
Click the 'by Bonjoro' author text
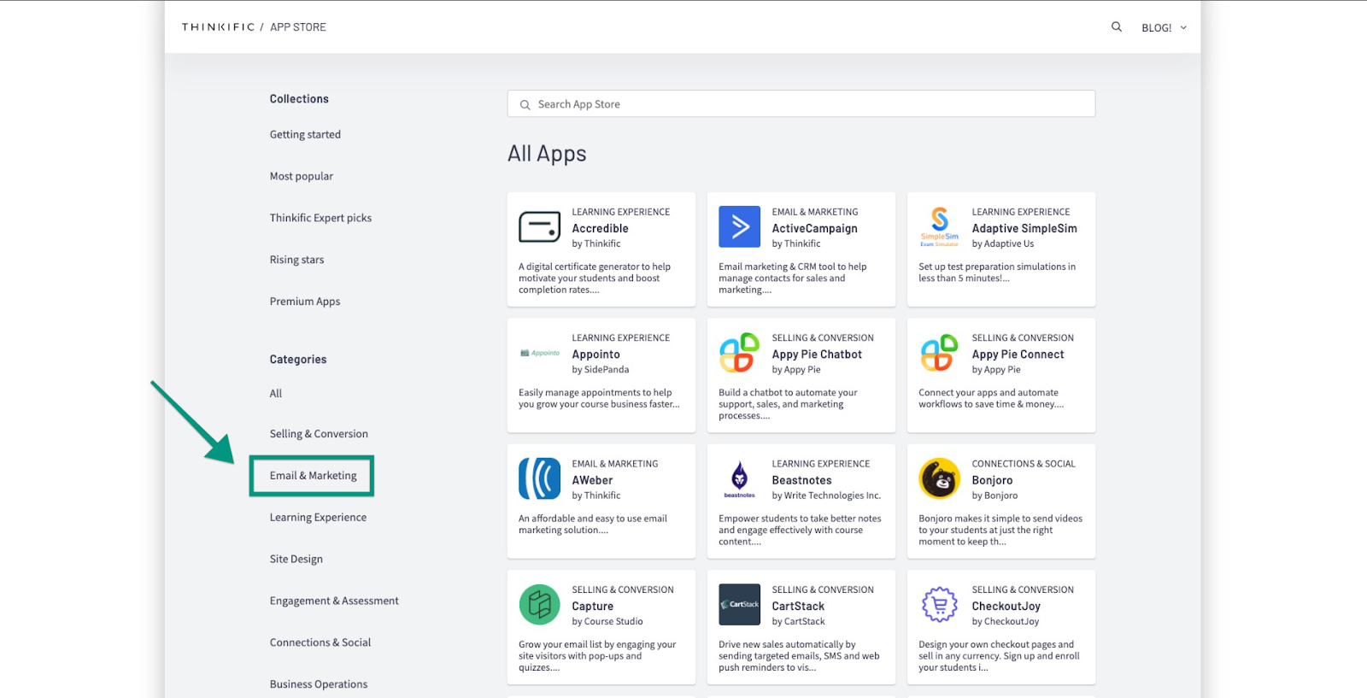pyautogui.click(x=994, y=496)
